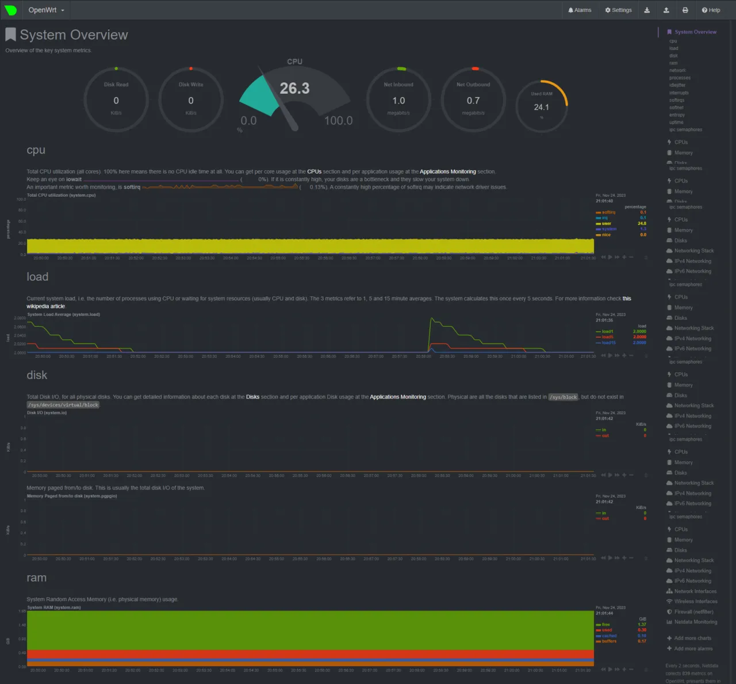Open the OpenWrt hostname dropdown
Viewport: 736px width, 684px height.
coord(45,10)
